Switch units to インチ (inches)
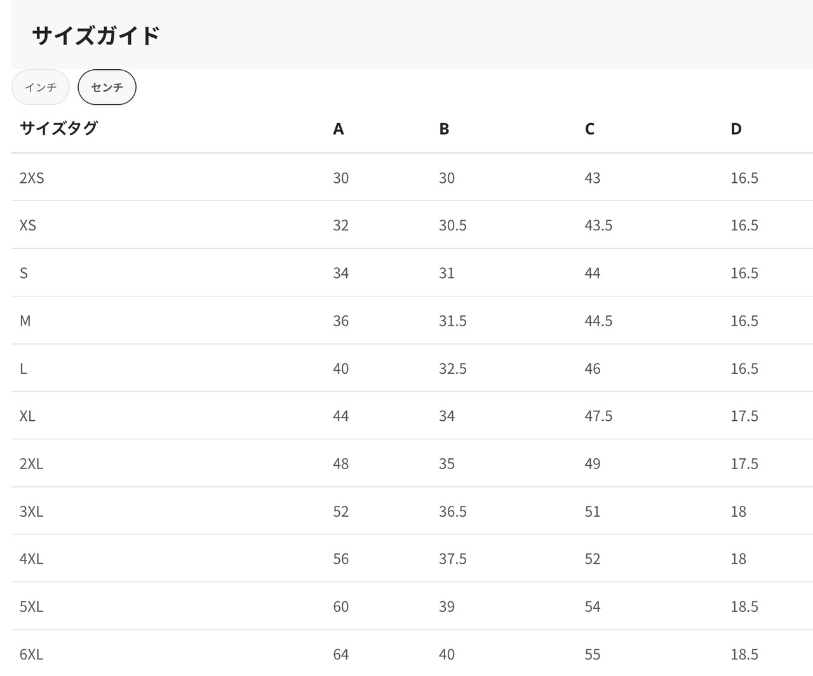813x676 pixels. [x=41, y=88]
